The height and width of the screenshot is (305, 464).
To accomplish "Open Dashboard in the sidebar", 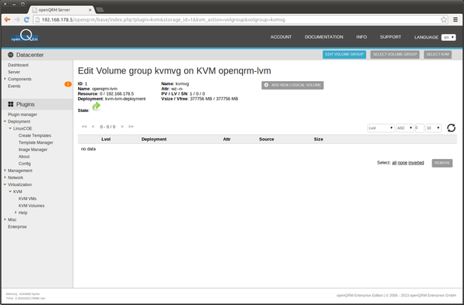I will (x=18, y=65).
